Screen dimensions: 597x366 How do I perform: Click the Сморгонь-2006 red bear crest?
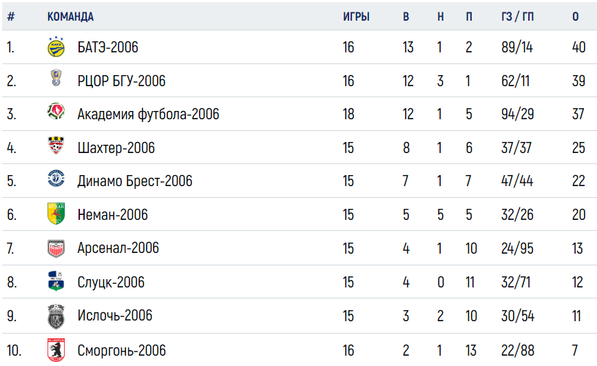56,350
